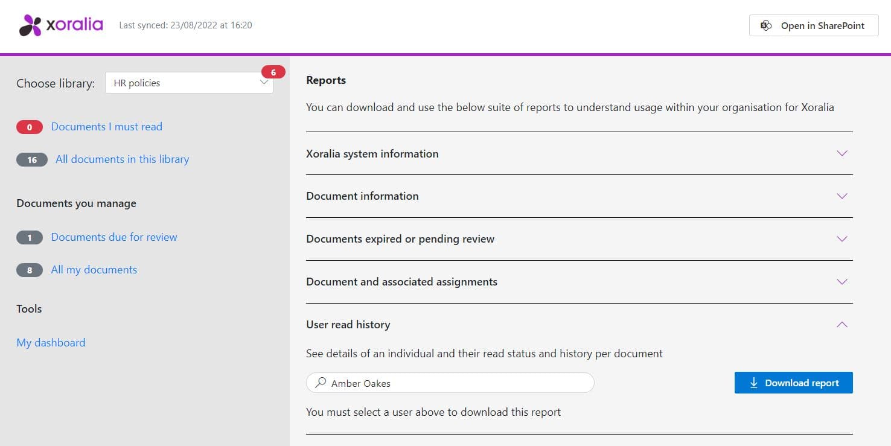Screen dimensions: 891x446
Task: Expand Xoralia system information chevron
Action: point(842,153)
